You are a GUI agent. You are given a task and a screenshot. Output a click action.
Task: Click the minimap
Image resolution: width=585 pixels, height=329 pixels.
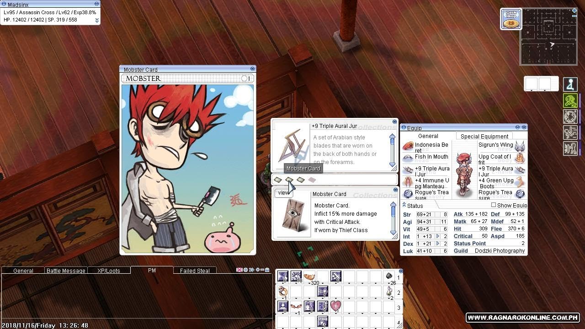click(548, 37)
